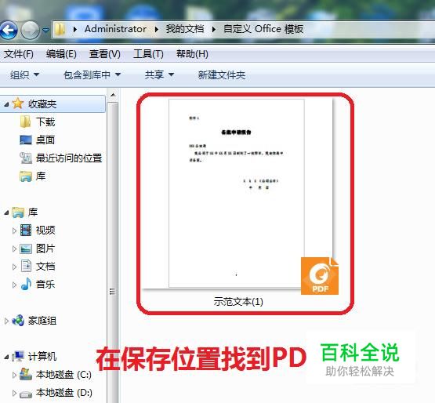Click the 最近访问的位置 icon
435x403 pixels.
tap(26, 158)
